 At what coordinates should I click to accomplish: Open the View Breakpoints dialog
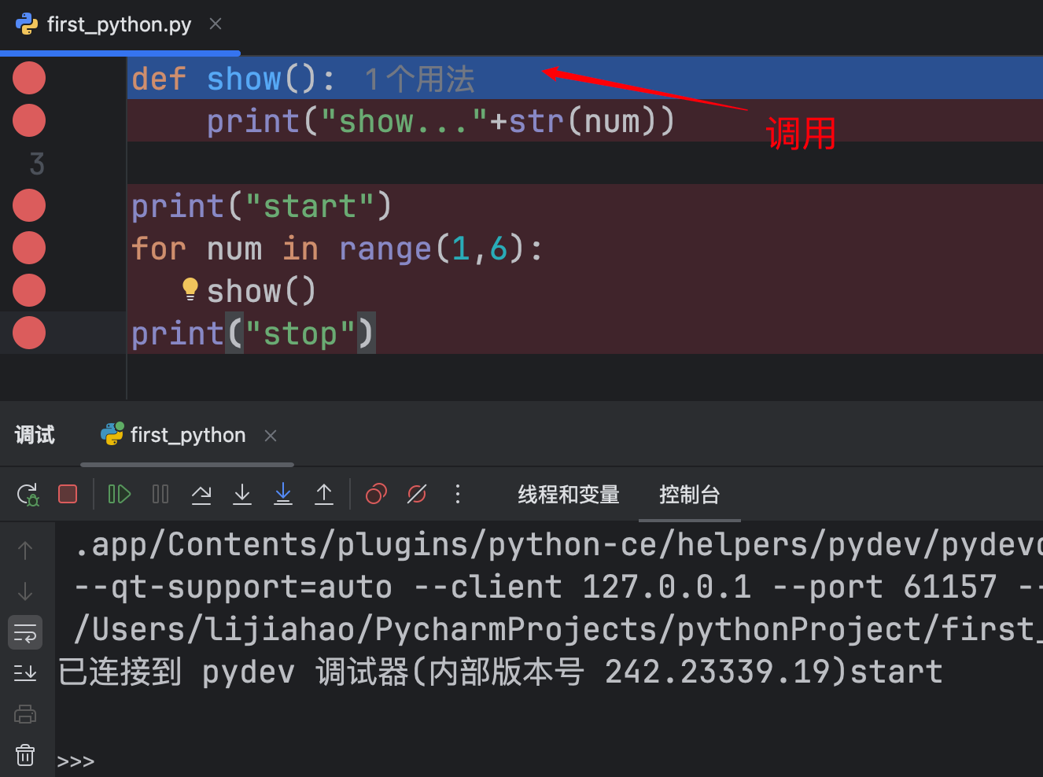[x=376, y=494]
